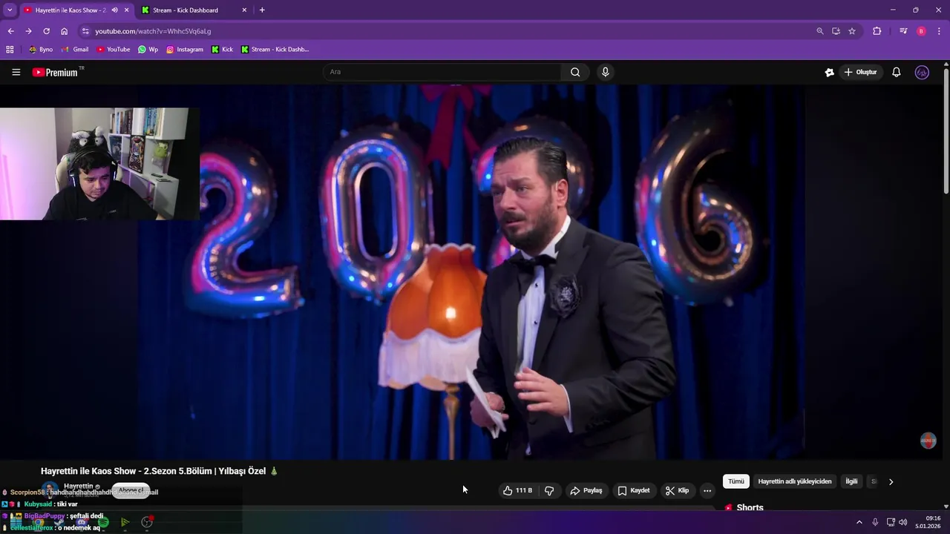Open the YouTube hamburger guide menu
This screenshot has width=950, height=534.
tap(16, 72)
